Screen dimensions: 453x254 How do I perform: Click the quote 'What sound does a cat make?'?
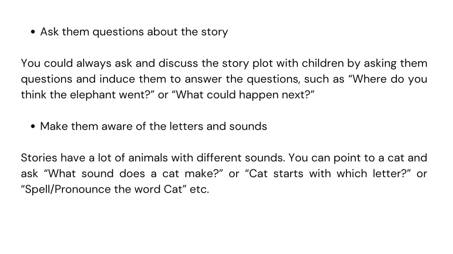tap(134, 174)
